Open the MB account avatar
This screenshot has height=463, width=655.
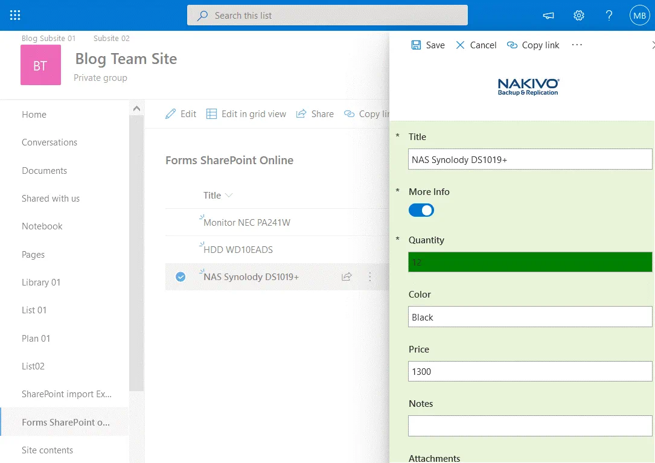click(639, 16)
